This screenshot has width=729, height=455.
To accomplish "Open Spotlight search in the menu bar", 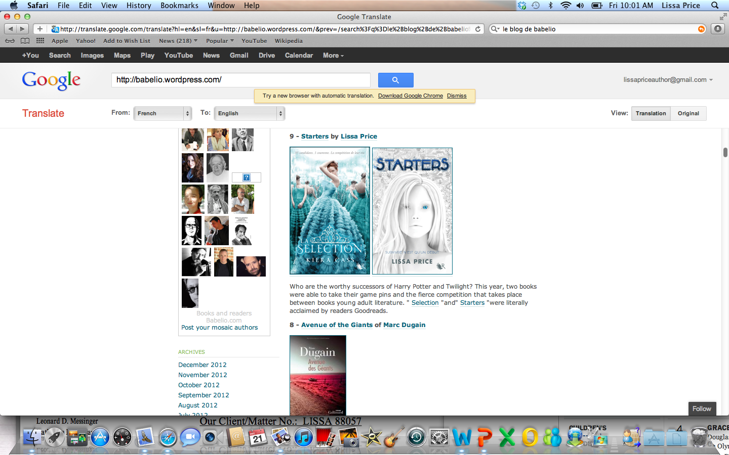I will point(715,6).
